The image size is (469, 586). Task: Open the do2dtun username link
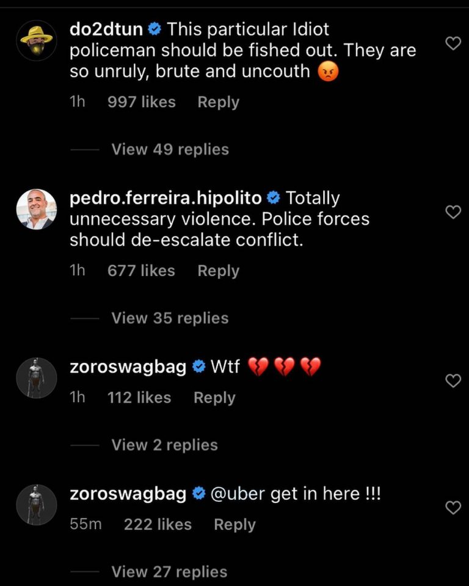pyautogui.click(x=107, y=29)
